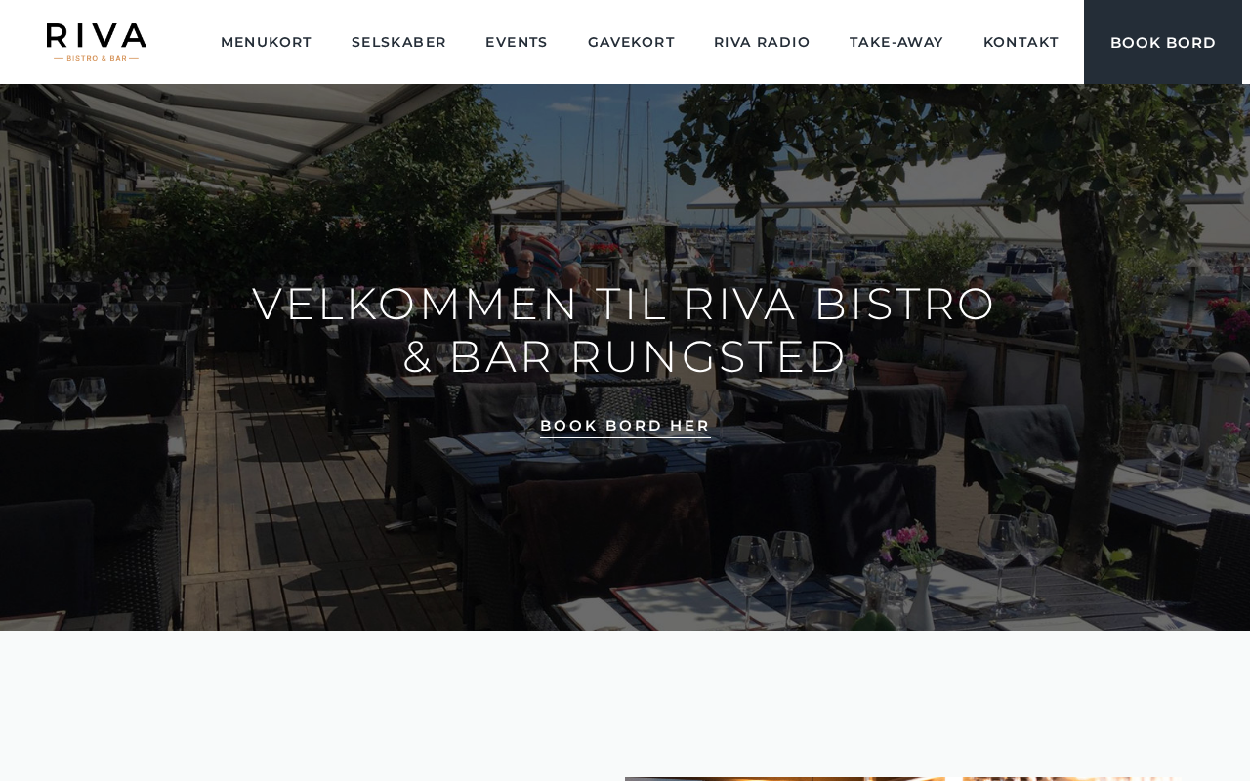Choose Take-Away in the top menu
The image size is (1250, 781).
(896, 42)
